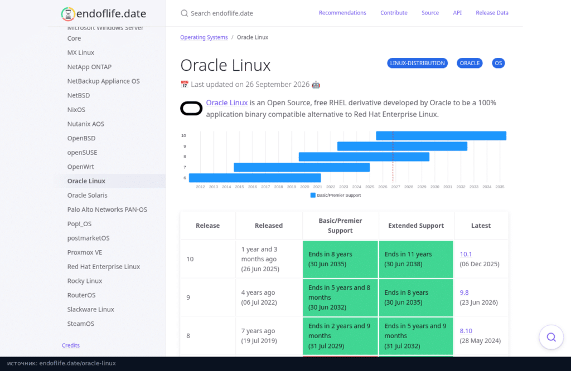Follow the Oracle Linux link in description
This screenshot has height=371, width=571.
point(227,103)
